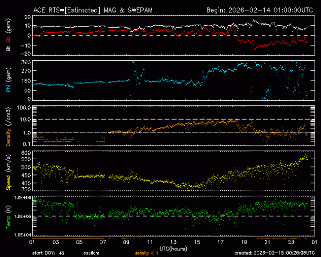Select the '(/cm3)' unit text
The width and height of the screenshot is (321, 257).
(8, 116)
